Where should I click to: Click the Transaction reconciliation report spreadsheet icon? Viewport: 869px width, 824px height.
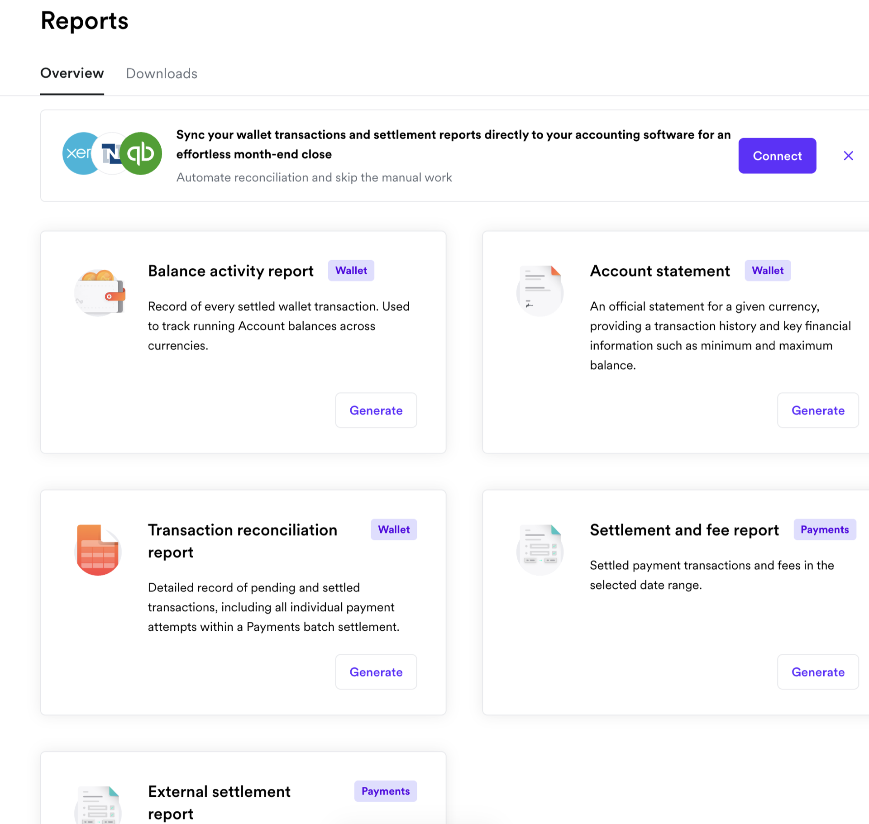pos(98,550)
